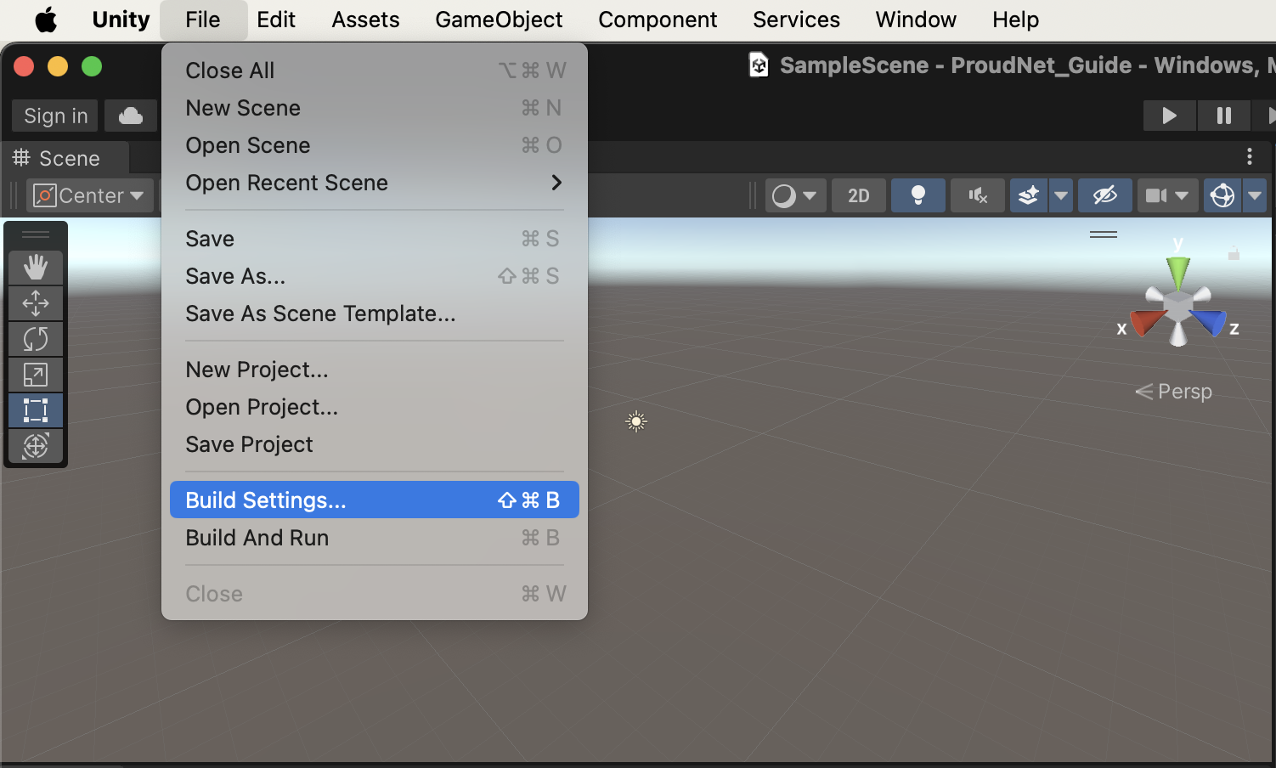Expand the Open Recent Scene submenu
The image size is (1276, 768).
point(374,183)
